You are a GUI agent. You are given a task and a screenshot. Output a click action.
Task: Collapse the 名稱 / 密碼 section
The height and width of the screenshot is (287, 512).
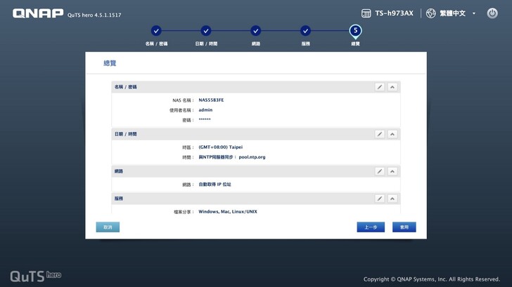pyautogui.click(x=392, y=87)
